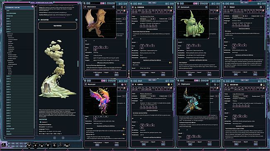Toggle Shield checkbox on Wastewither NPC sheet
Screen dimensions: 270x151
230,113
